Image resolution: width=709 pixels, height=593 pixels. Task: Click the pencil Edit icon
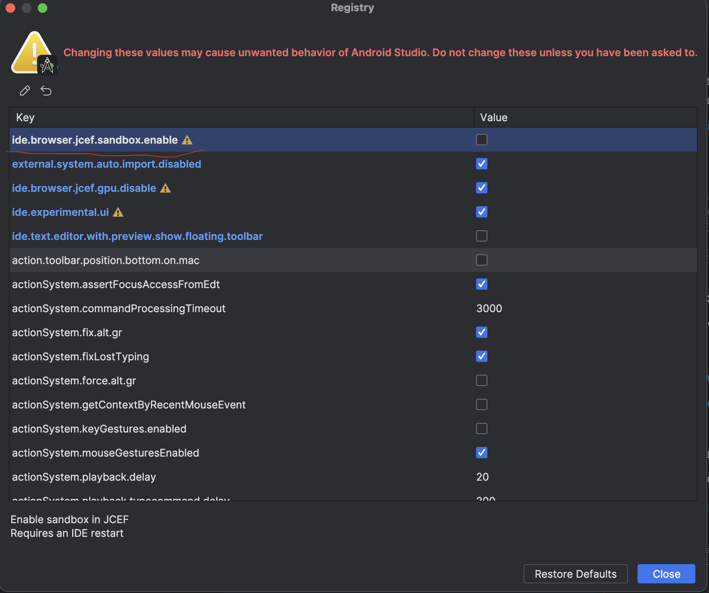click(25, 91)
